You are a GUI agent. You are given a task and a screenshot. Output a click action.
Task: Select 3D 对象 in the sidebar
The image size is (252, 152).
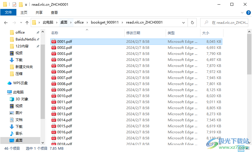(22, 99)
